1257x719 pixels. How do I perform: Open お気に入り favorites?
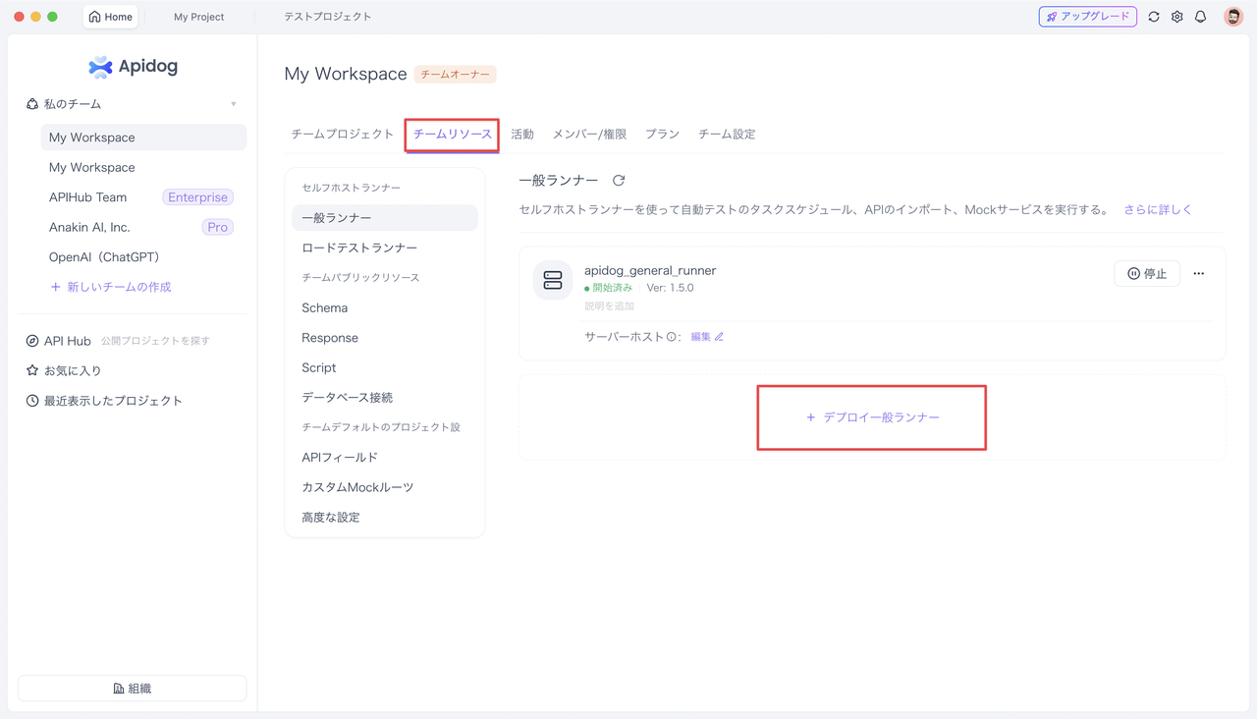click(64, 370)
